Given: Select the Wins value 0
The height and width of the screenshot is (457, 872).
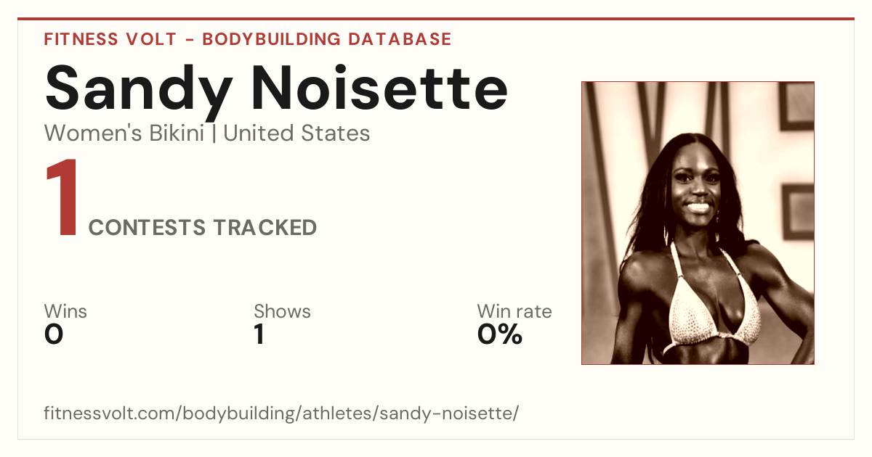Looking at the screenshot, I should point(54,334).
